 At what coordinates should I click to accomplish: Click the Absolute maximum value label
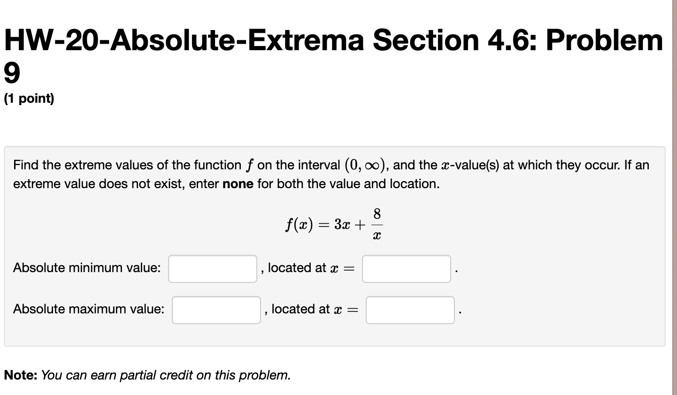point(88,309)
